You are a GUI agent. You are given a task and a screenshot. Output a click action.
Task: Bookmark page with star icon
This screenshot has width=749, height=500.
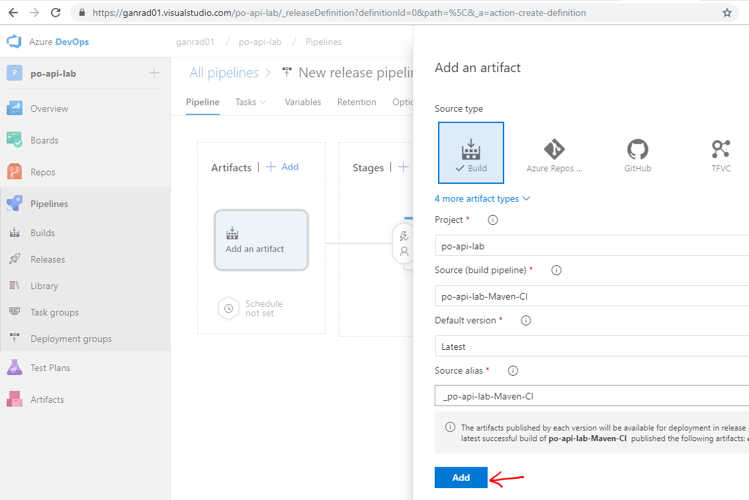[x=727, y=13]
